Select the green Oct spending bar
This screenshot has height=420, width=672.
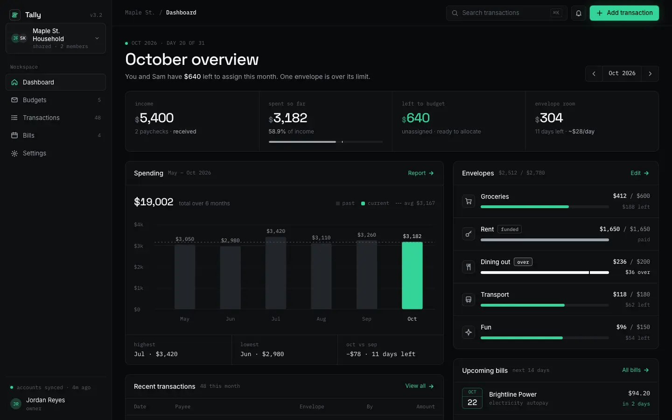[x=412, y=275]
